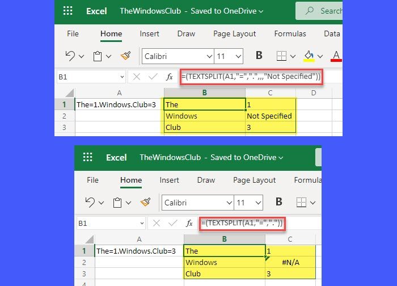Select column C header in bottom sheet
This screenshot has height=286, width=397.
tap(290, 239)
